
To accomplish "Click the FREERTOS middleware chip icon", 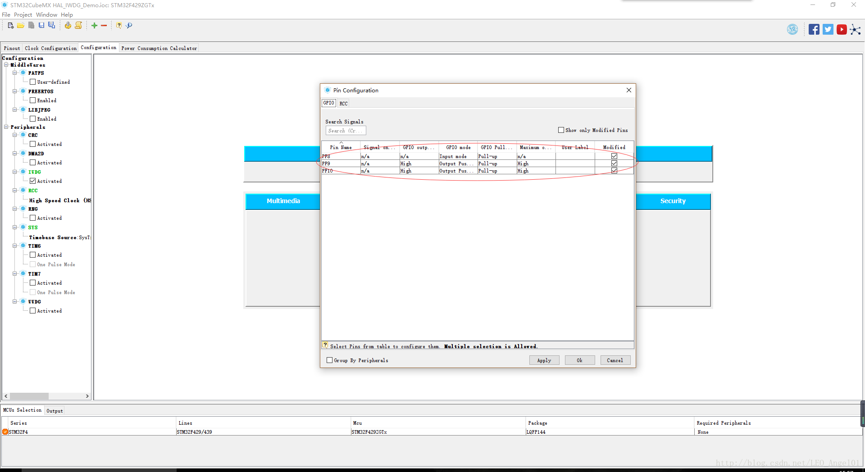I will 23,91.
